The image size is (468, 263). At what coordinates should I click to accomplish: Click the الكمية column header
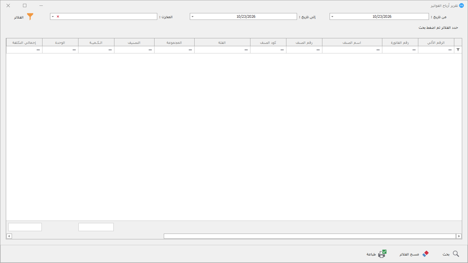(x=96, y=42)
